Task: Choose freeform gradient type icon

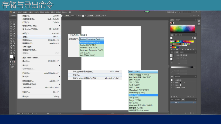Action: tap(186, 55)
